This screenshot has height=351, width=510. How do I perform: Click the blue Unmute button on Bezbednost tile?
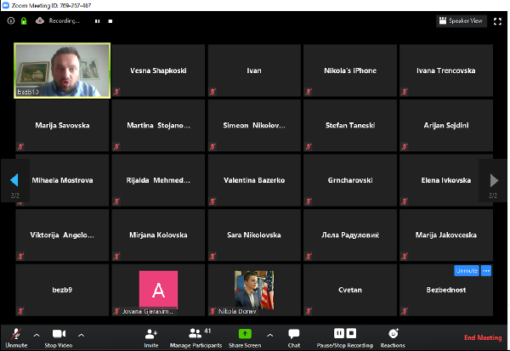point(466,270)
